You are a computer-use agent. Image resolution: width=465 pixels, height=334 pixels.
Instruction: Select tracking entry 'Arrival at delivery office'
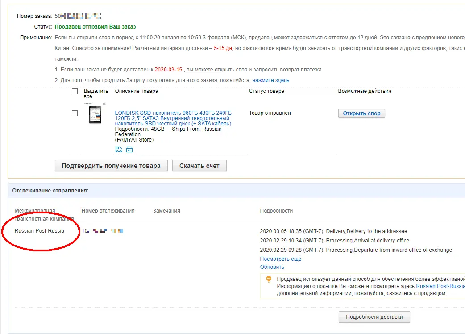point(382,241)
